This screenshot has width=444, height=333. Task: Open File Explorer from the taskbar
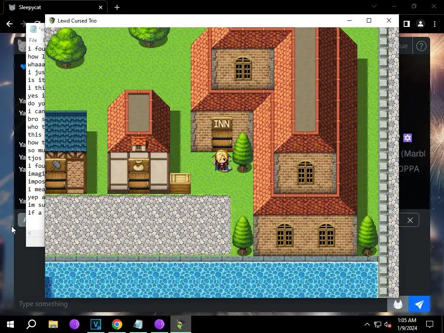tap(53, 324)
